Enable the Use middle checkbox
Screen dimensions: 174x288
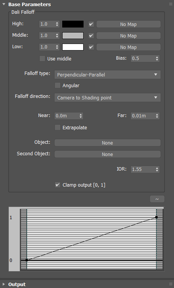[x=42, y=59]
